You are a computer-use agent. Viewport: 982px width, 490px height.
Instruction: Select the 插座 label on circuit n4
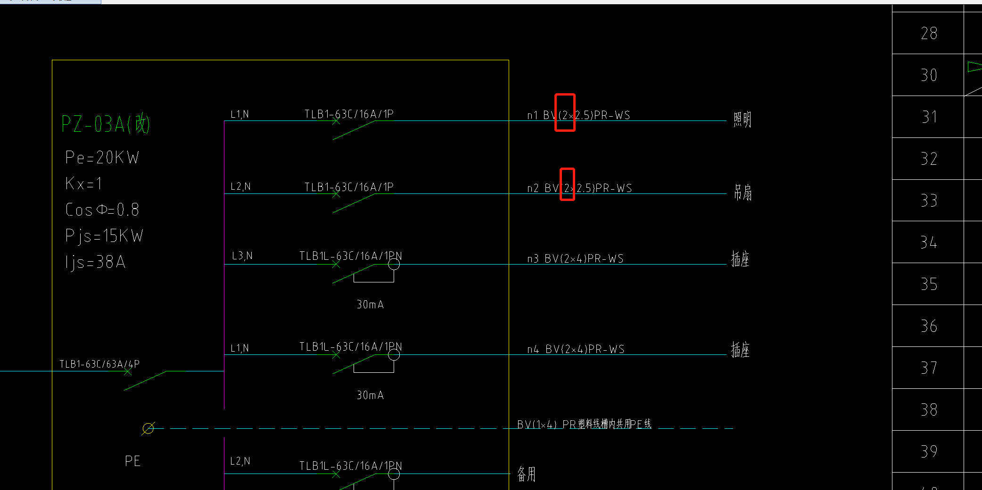[x=740, y=350]
